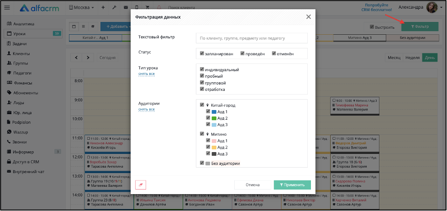This screenshot has height=211, width=447.
Task: Uncheck the "Без аудитории" checkbox
Action: click(x=202, y=163)
